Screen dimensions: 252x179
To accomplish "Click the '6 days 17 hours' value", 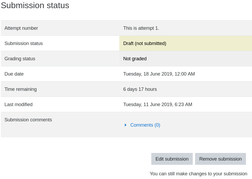I will click(x=140, y=89).
